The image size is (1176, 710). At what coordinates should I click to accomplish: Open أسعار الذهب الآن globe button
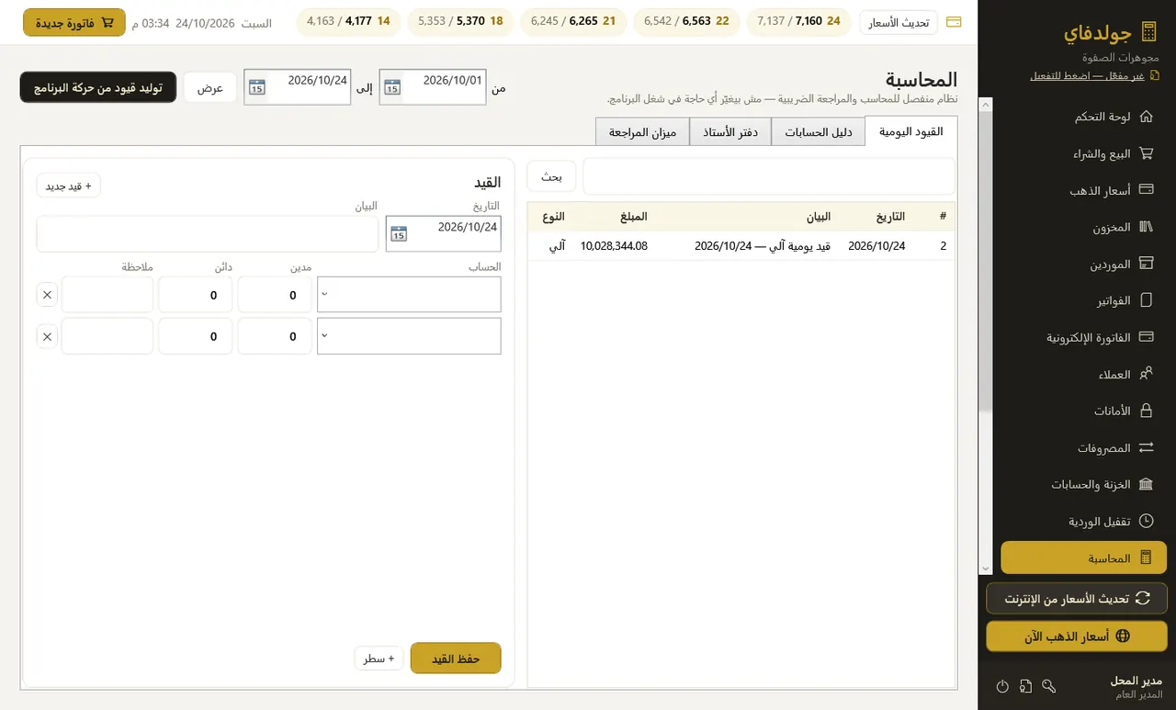pos(1077,636)
